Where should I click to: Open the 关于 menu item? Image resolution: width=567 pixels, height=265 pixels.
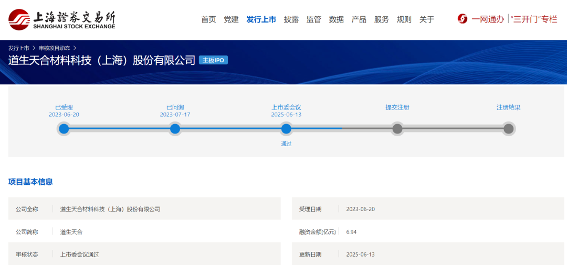pyautogui.click(x=426, y=19)
